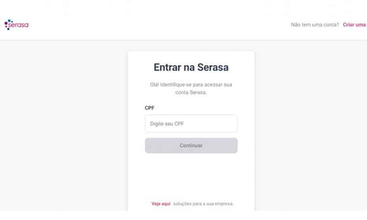The height and width of the screenshot is (220, 367).
Task: Click the "conta Serasa." text line
Action: (191, 93)
